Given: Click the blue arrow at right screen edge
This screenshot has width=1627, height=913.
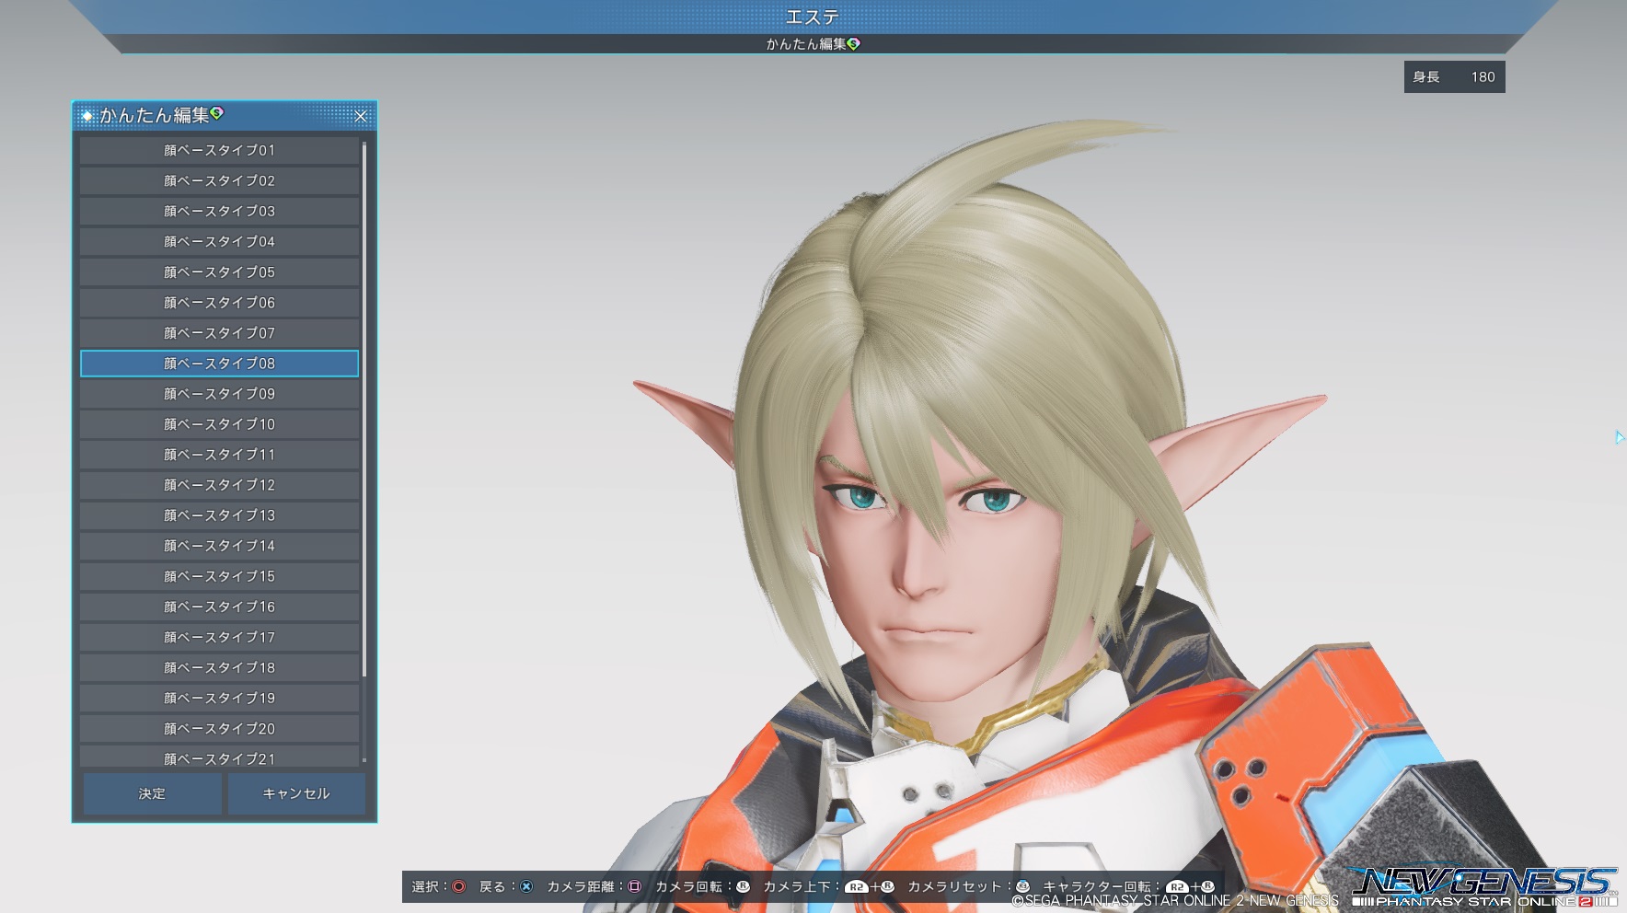Looking at the screenshot, I should 1619,437.
